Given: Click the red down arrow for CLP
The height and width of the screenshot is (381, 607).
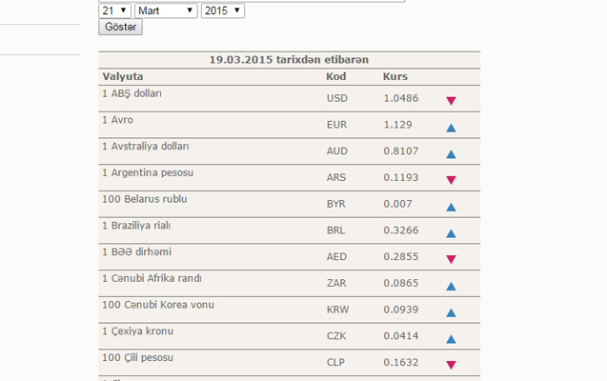Looking at the screenshot, I should (451, 365).
